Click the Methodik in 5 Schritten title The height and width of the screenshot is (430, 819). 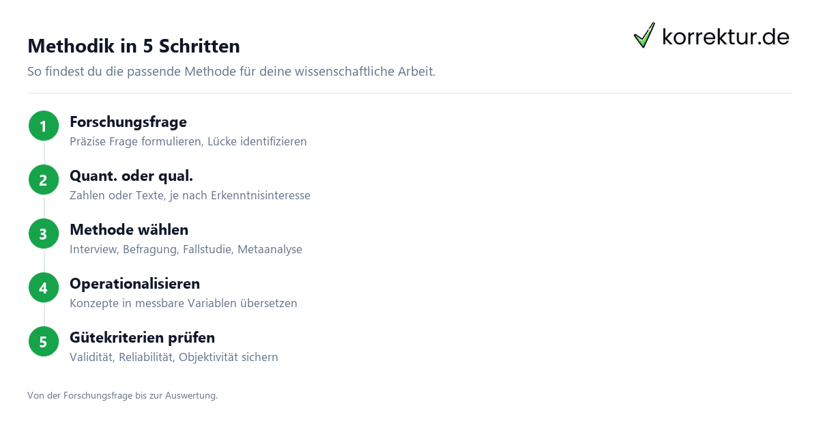click(x=134, y=46)
